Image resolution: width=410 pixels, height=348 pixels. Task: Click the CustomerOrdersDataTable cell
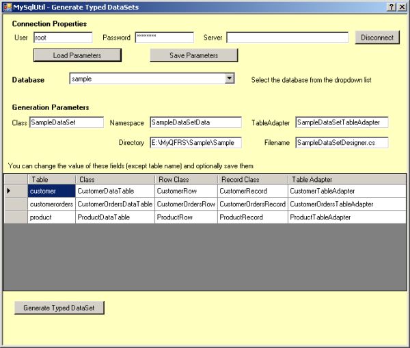(115, 204)
